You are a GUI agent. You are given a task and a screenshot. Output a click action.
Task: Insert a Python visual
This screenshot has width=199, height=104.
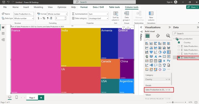click(169, 61)
